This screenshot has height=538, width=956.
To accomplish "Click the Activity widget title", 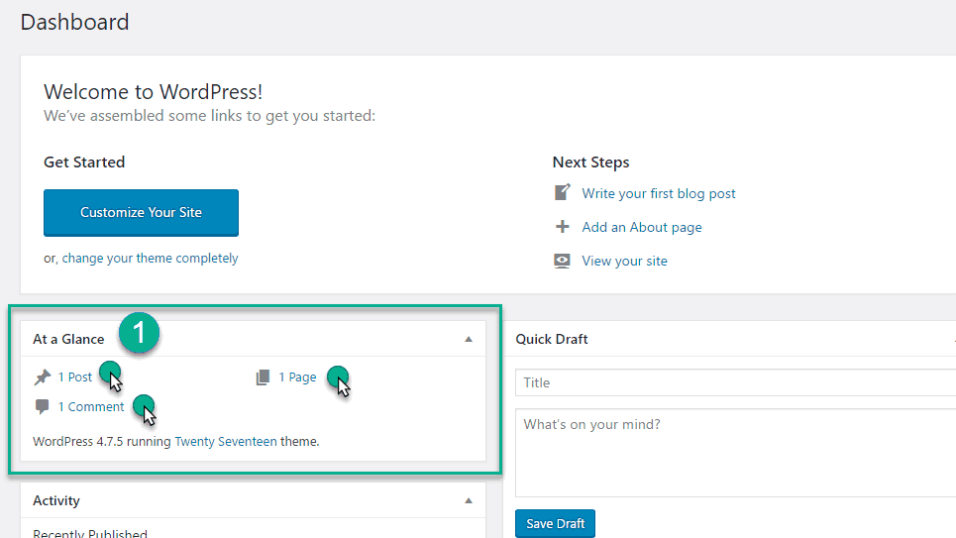I will tap(56, 500).
